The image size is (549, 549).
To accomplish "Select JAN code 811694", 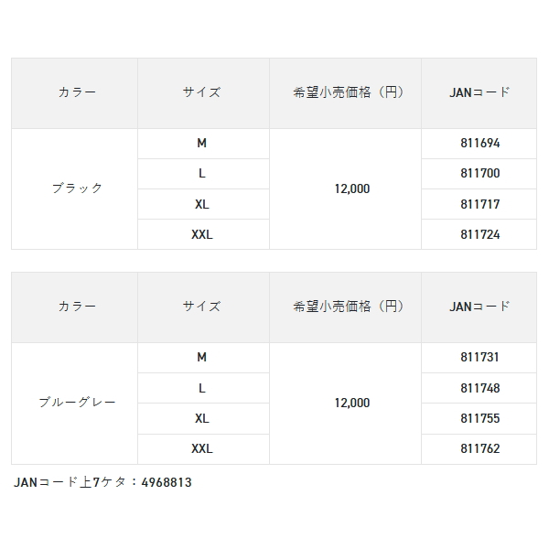I will click(480, 144).
